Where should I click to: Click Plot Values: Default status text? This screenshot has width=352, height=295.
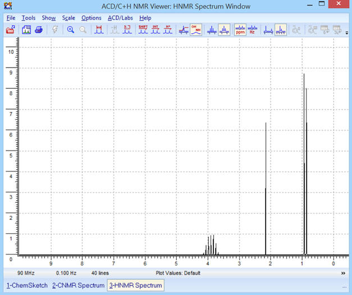pos(178,273)
